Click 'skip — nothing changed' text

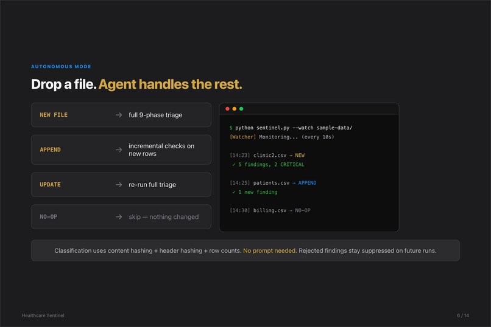163,217
